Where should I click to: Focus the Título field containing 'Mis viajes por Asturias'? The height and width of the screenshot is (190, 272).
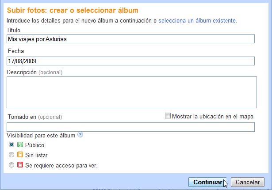pyautogui.click(x=130, y=39)
